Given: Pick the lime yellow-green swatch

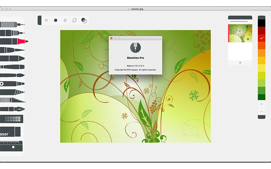Looking at the screenshot, I should [262, 75].
